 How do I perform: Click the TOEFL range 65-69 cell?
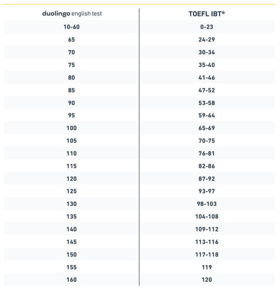click(206, 128)
